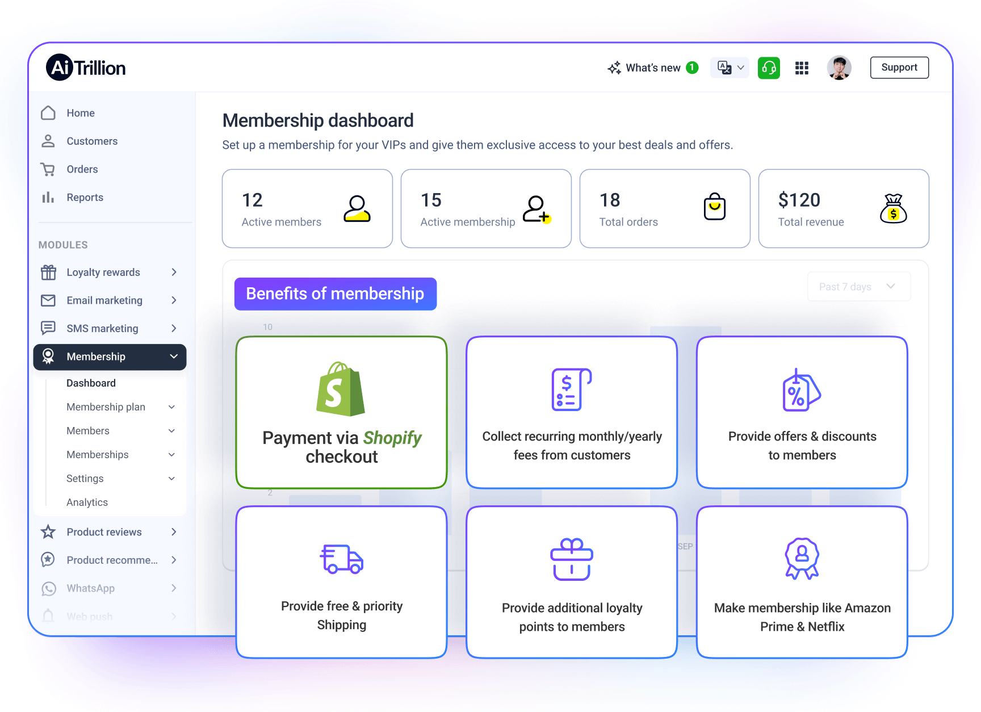Image resolution: width=981 pixels, height=712 pixels.
Task: Click the Total revenue money bag icon
Action: click(x=894, y=208)
